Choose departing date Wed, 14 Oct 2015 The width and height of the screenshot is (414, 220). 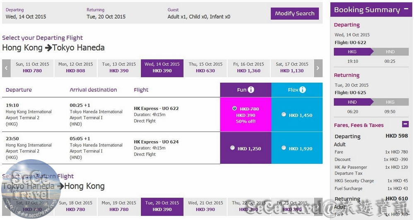(162, 68)
